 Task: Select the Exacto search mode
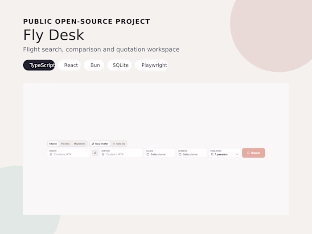pos(53,144)
